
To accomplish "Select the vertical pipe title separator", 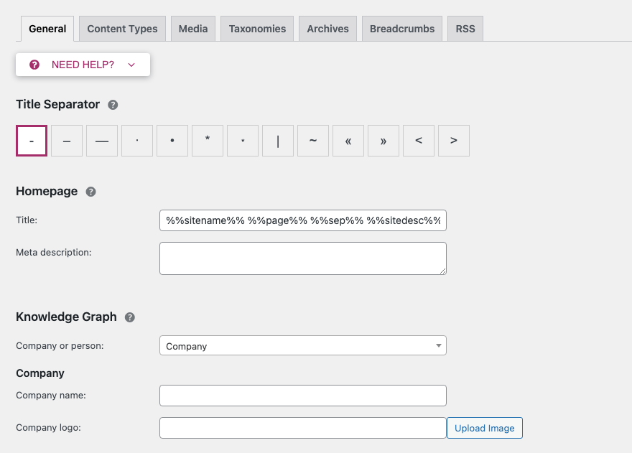I will click(x=278, y=141).
